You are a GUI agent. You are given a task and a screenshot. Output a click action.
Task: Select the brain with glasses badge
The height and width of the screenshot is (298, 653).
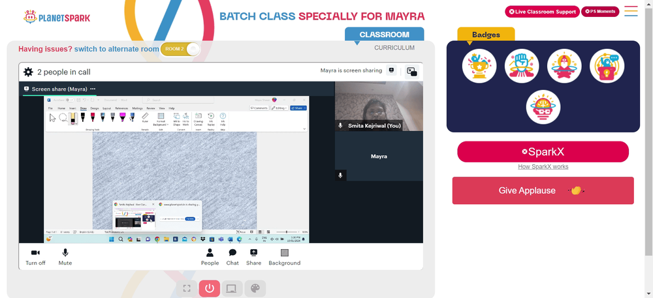point(543,107)
